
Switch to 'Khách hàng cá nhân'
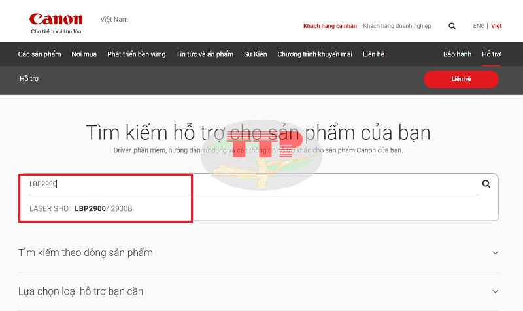pyautogui.click(x=330, y=26)
